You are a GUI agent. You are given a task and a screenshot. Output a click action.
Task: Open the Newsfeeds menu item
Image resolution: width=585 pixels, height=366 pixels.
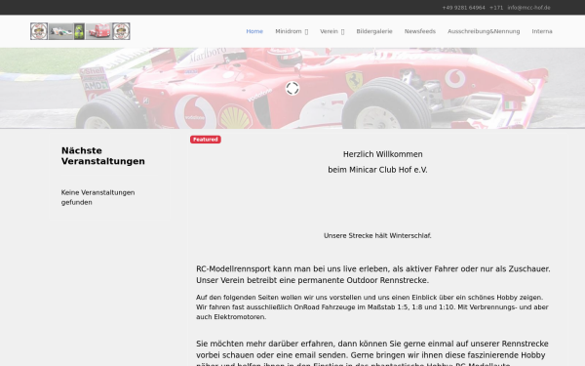420,31
